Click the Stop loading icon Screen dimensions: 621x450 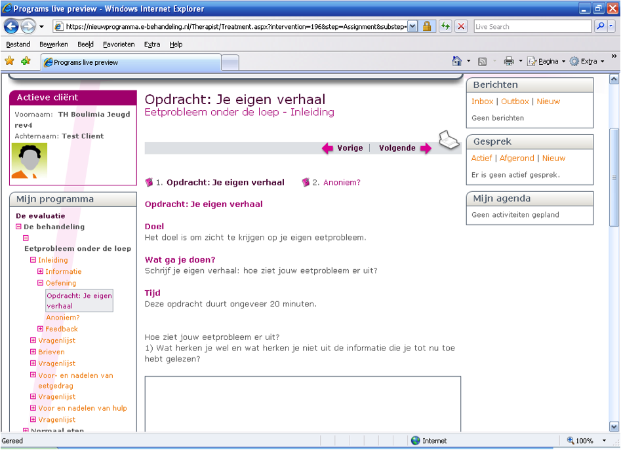461,26
